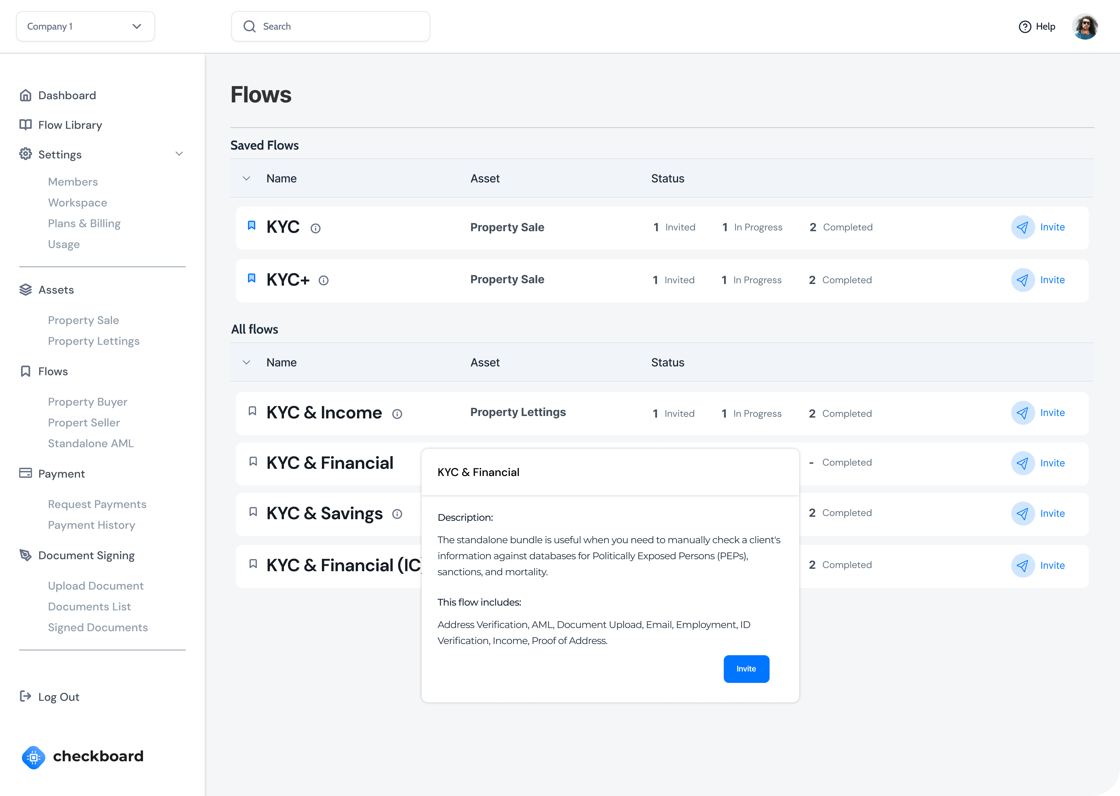Viewport: 1120px width, 796px height.
Task: Open Standalone AML flow
Action: [x=91, y=443]
